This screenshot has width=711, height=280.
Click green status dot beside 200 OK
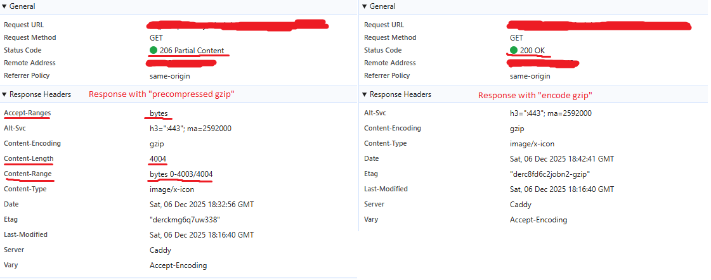point(514,51)
